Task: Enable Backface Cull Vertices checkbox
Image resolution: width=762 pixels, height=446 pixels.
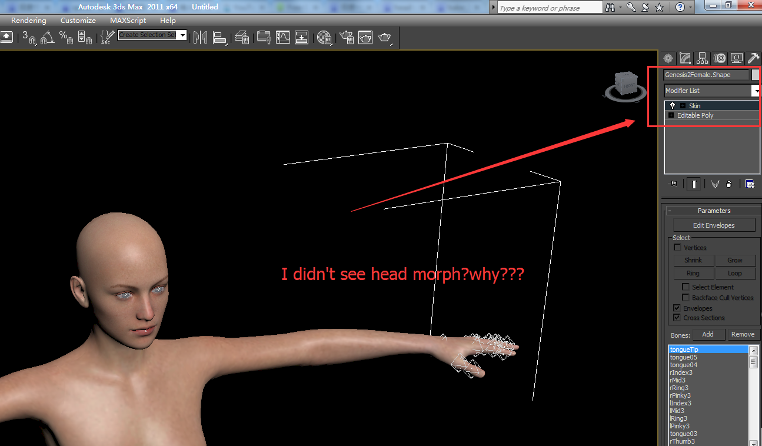Action: tap(686, 298)
